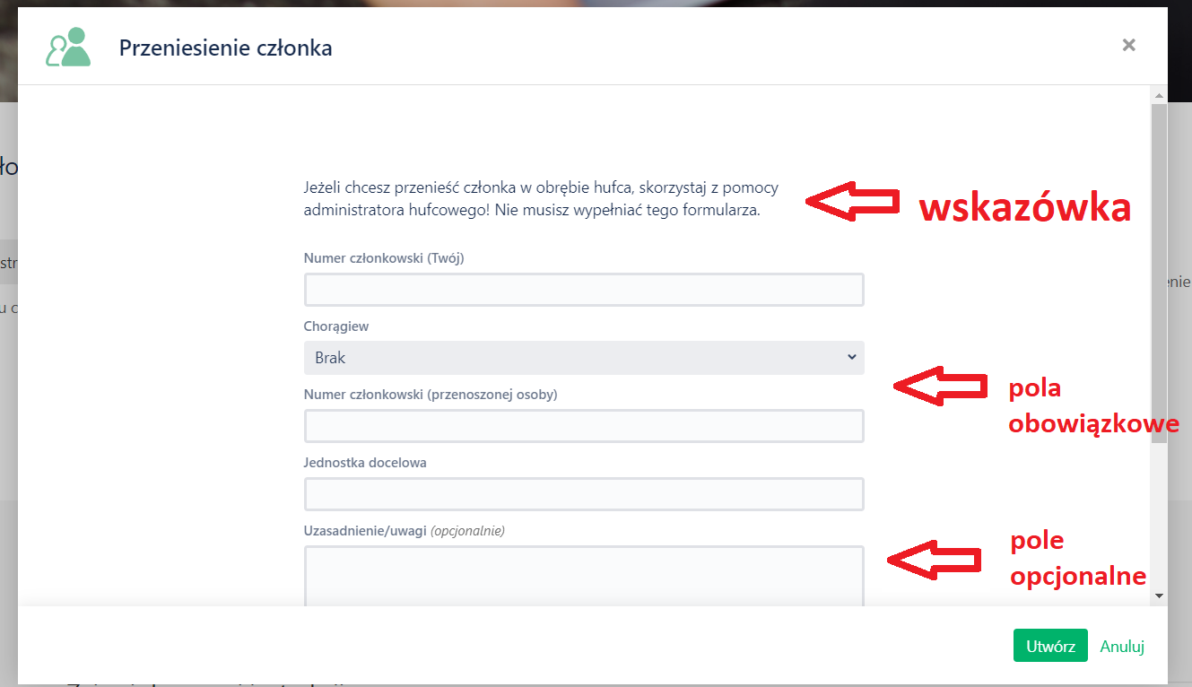The image size is (1192, 687).
Task: Click the member transfer icon in header
Action: pos(68,48)
